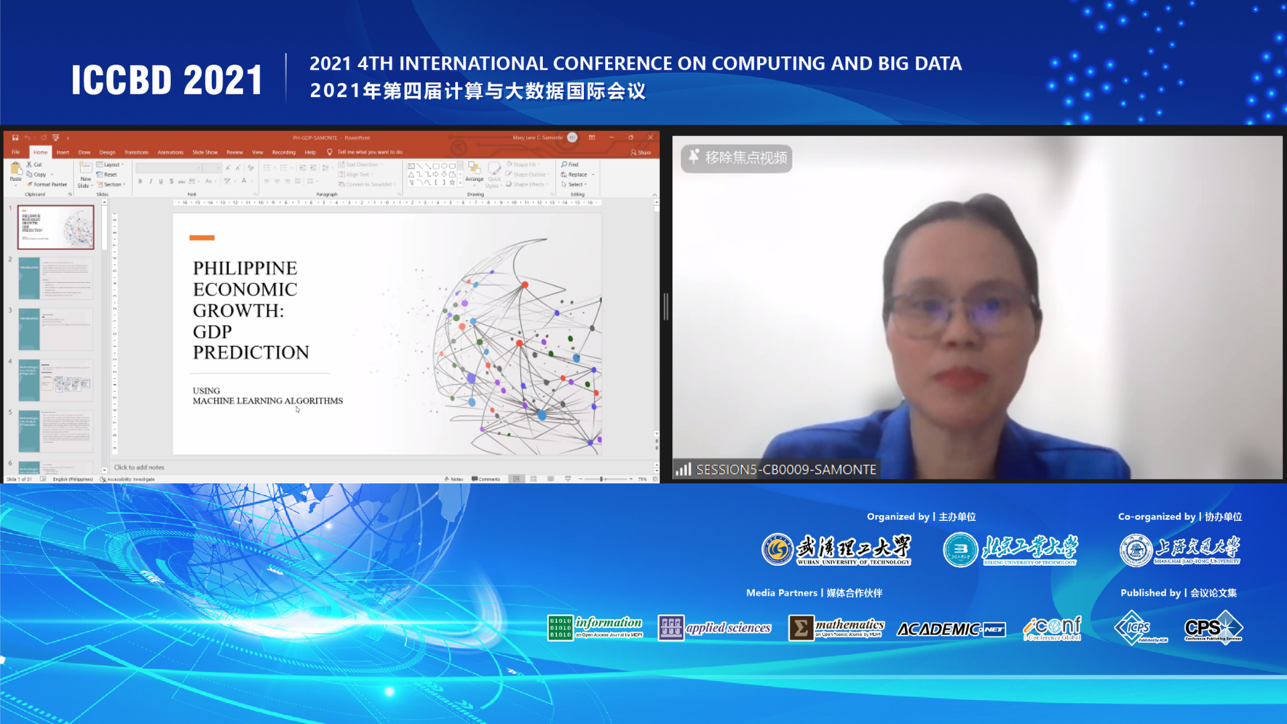Open the font size combo box

click(212, 168)
